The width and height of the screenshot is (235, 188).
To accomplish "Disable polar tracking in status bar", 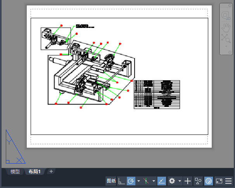I will [131, 181].
